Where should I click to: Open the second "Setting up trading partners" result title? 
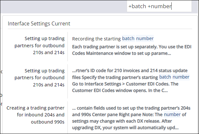(40, 77)
